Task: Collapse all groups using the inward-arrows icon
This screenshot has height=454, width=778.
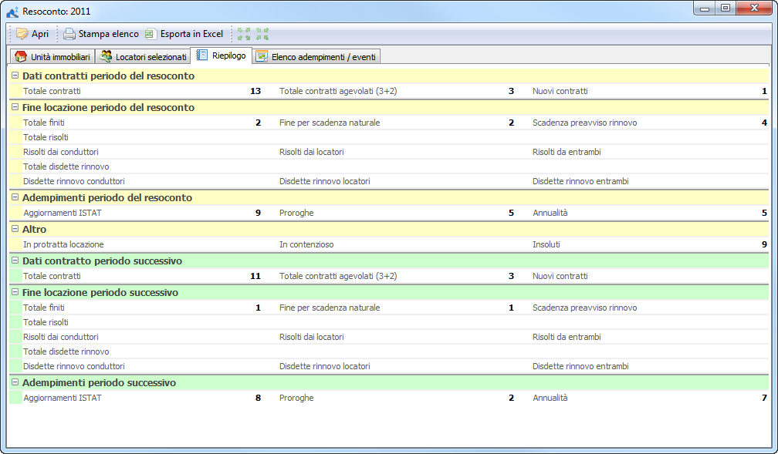Action: 262,34
